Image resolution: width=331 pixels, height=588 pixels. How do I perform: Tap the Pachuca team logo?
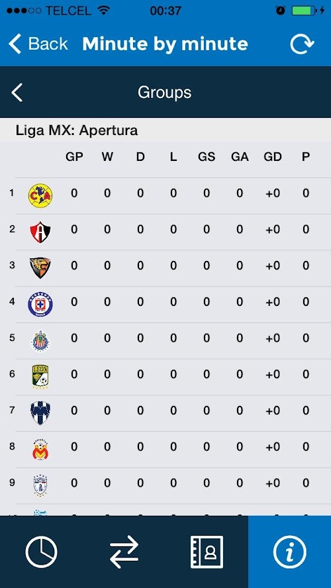tap(40, 485)
